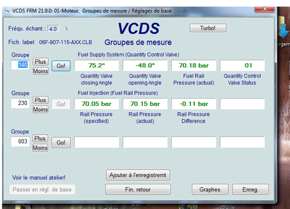
Task: Click Plus next to group 230
Action: tap(41, 100)
